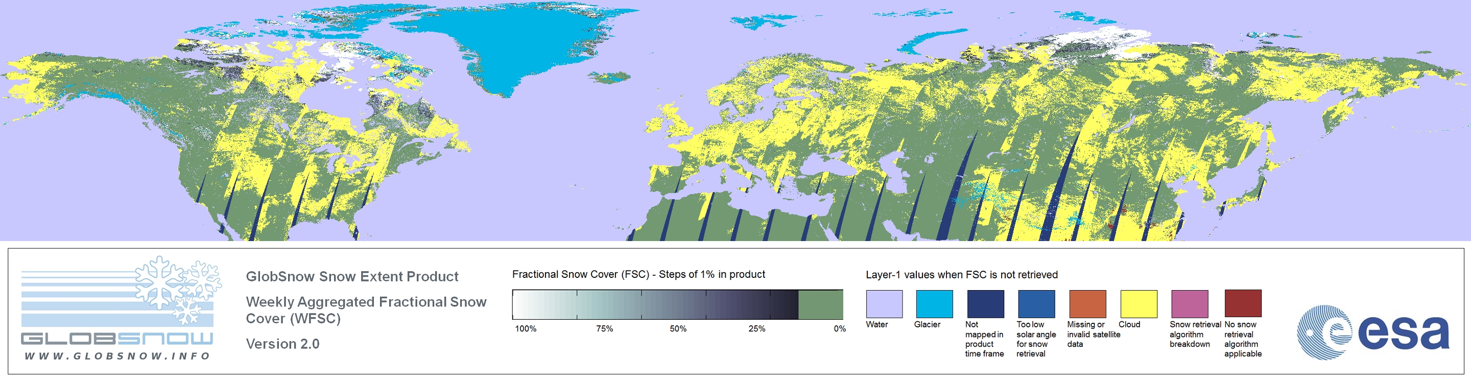Click the 50% scale label

[x=678, y=329]
